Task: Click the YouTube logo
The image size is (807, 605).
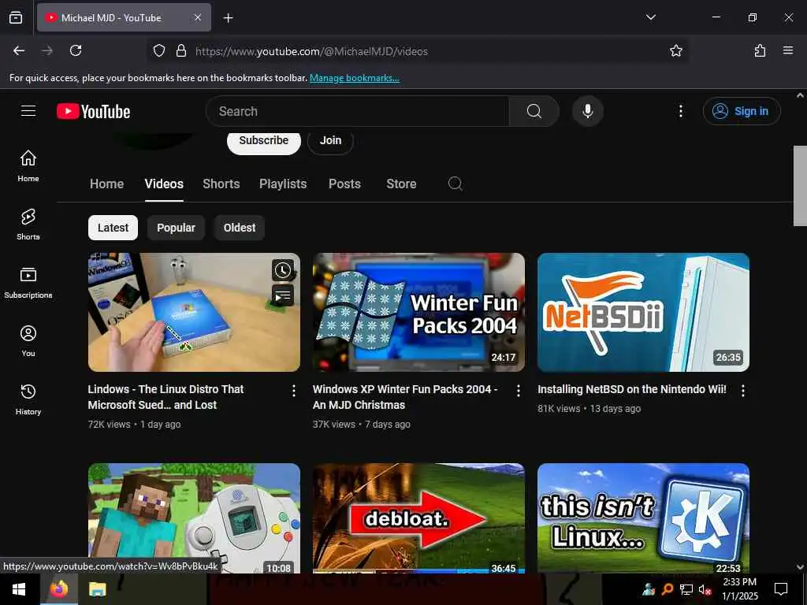Action: (x=93, y=111)
